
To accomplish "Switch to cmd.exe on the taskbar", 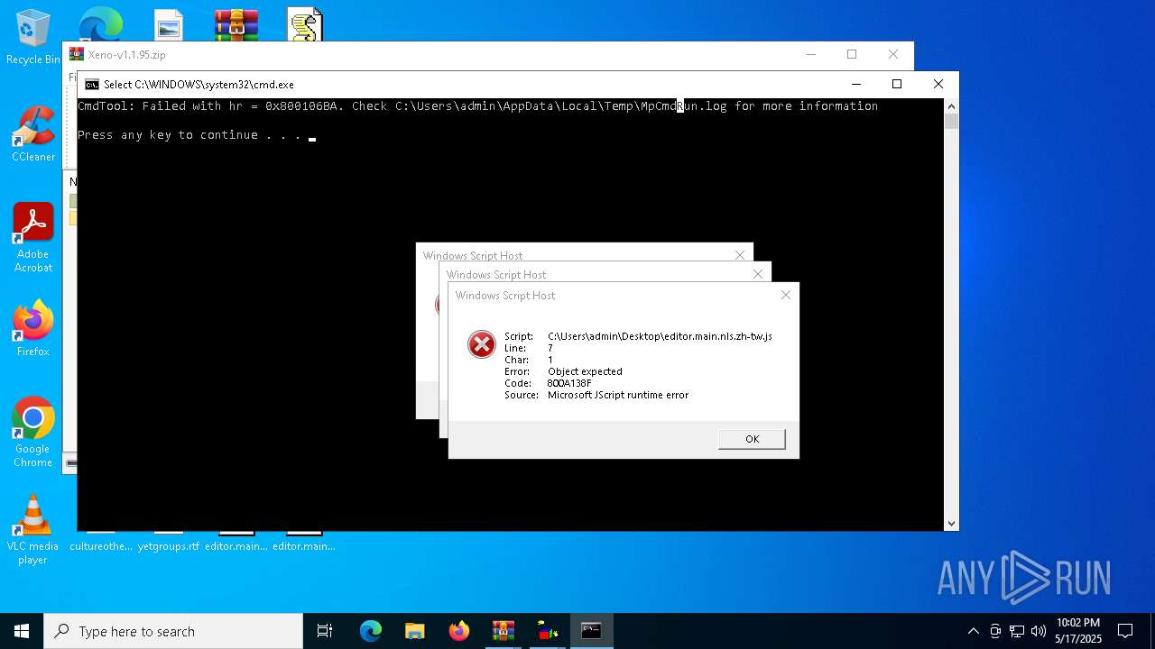I will click(592, 631).
